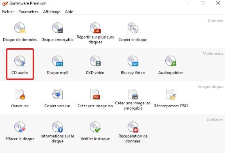Open the Aide menu
The height and width of the screenshot is (153, 225).
coord(69,11)
